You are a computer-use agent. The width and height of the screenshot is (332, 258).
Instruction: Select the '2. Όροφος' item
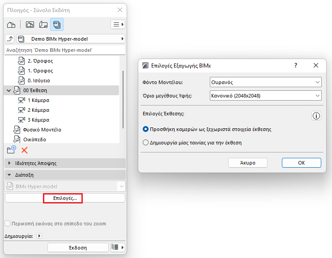[40, 61]
